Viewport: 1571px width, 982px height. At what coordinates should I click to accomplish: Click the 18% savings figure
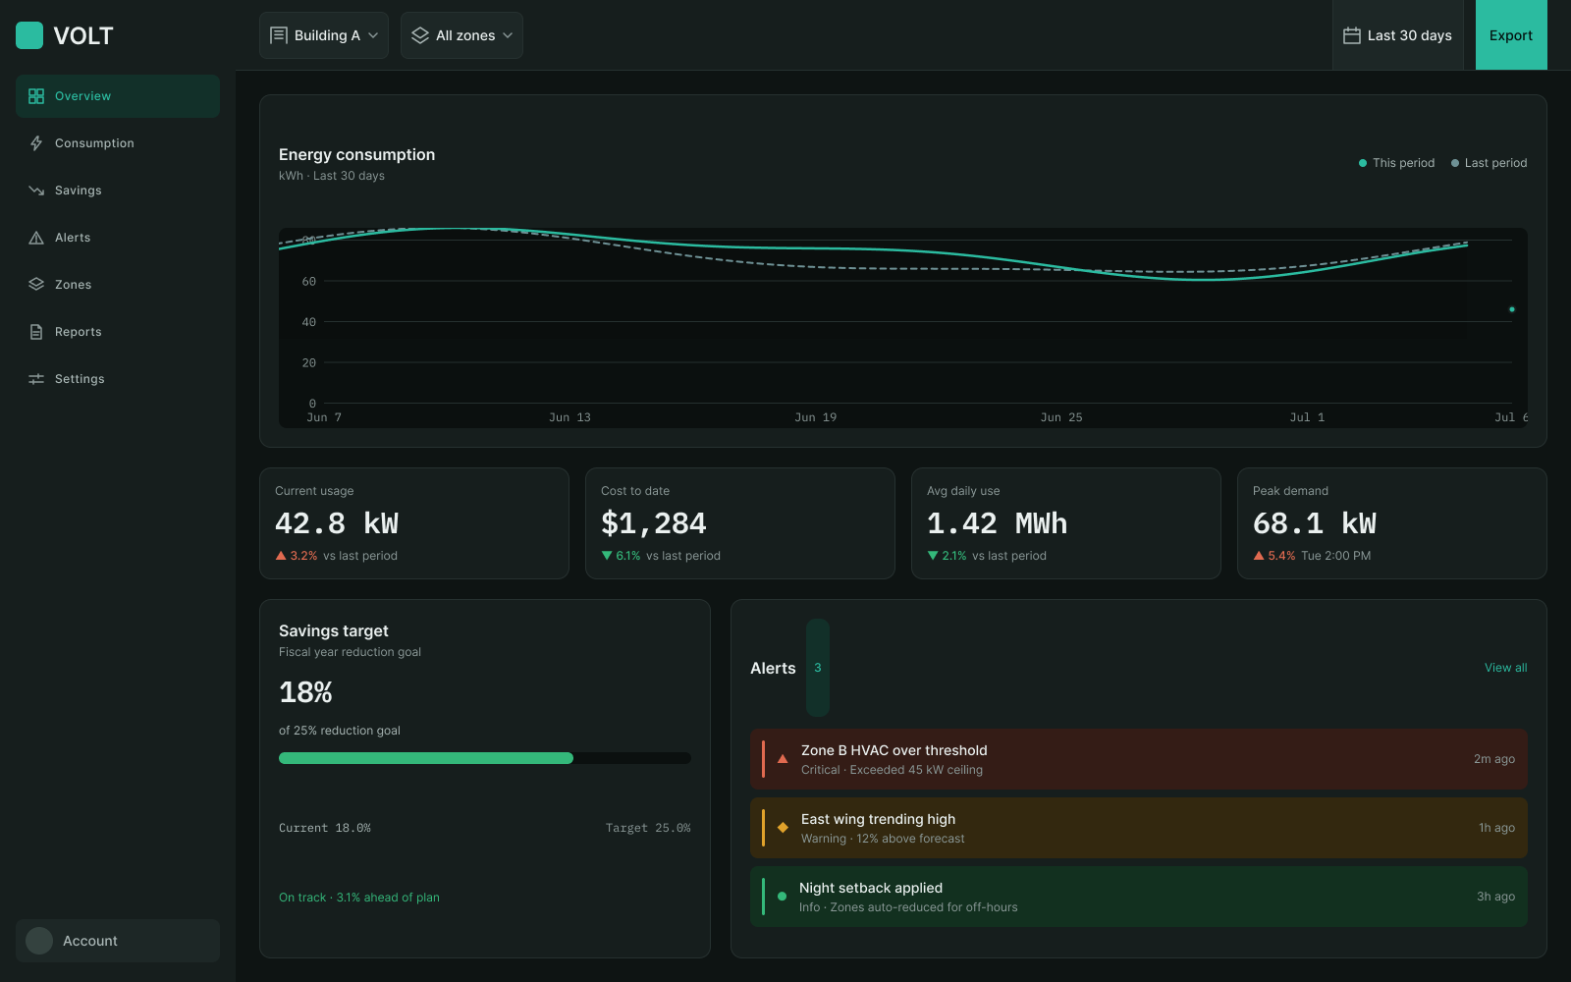pyautogui.click(x=305, y=692)
